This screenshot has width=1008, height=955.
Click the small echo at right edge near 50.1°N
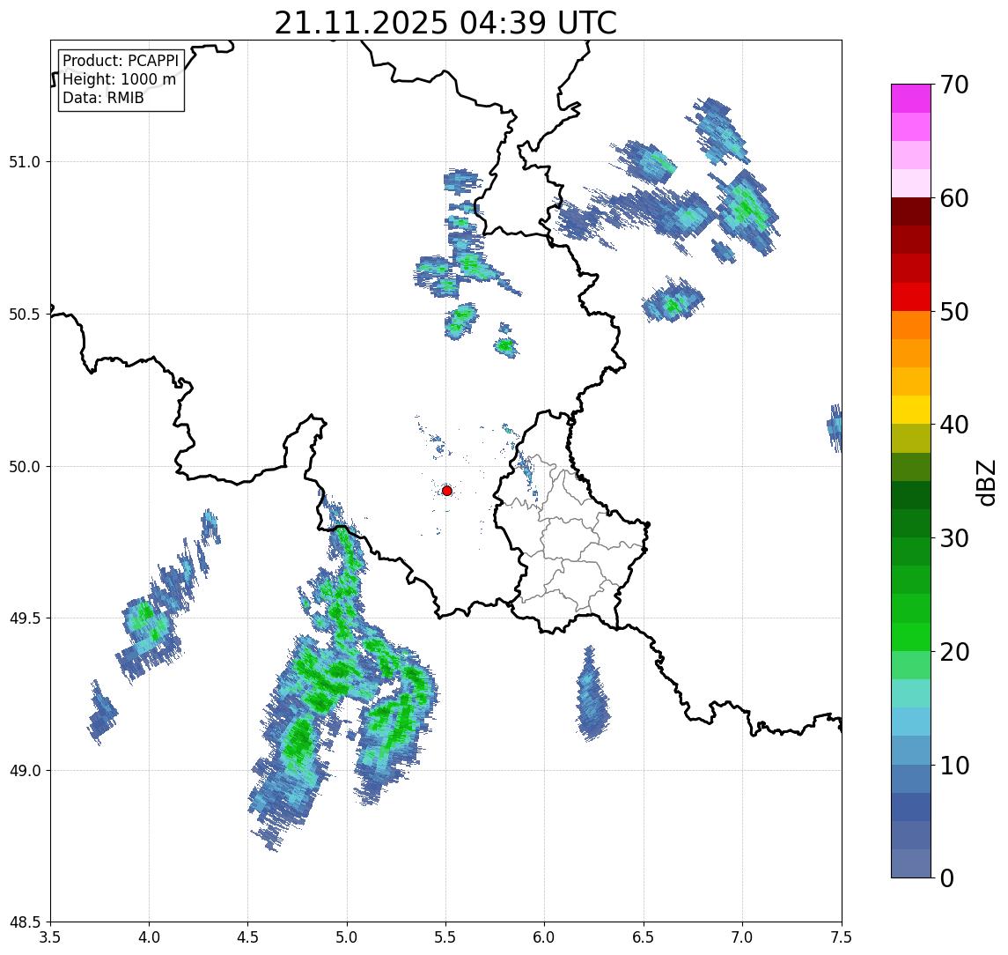point(835,427)
